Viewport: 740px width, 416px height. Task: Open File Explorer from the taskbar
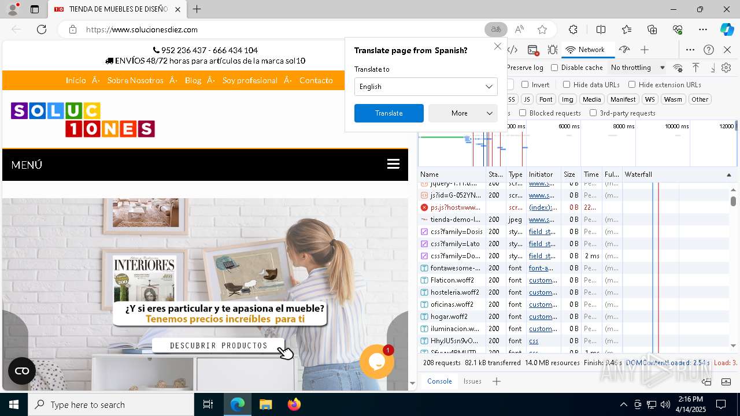pos(265,404)
